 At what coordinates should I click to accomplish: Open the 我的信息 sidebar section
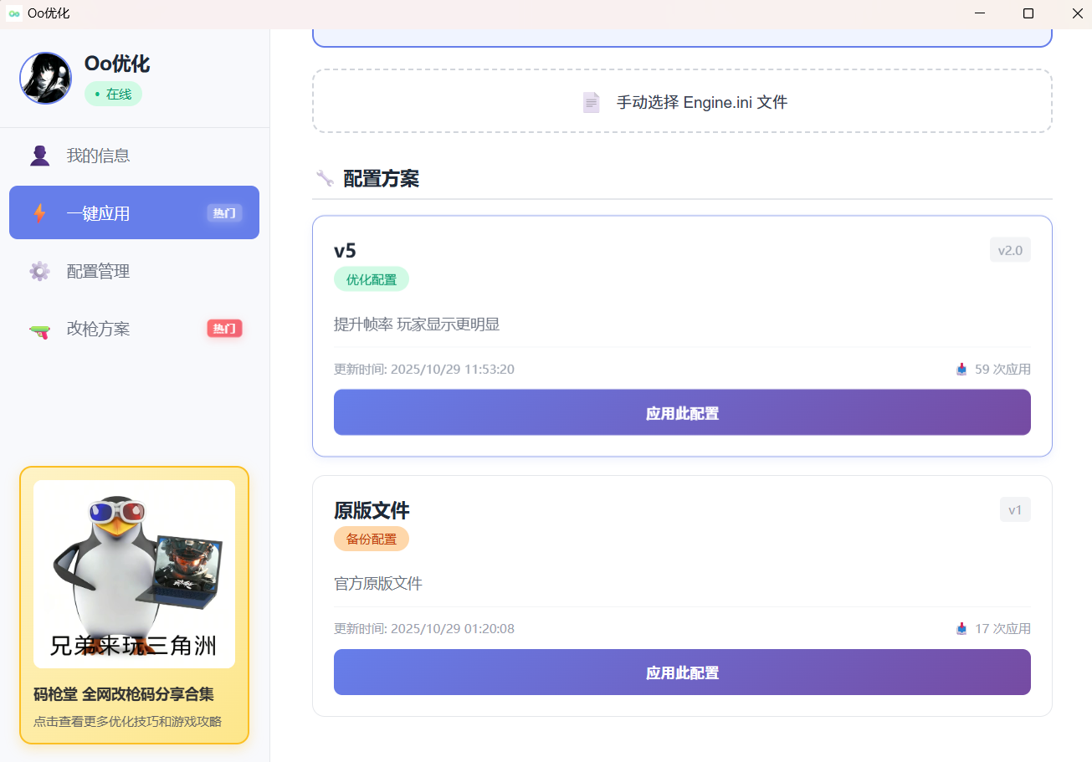[98, 155]
